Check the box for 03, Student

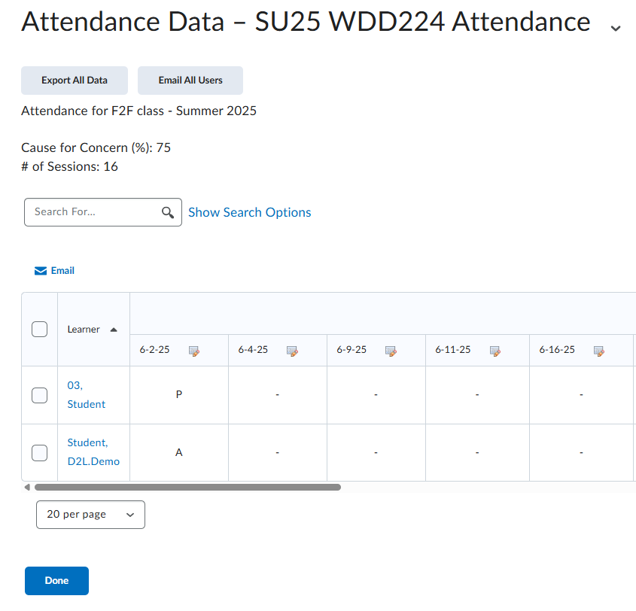click(39, 395)
